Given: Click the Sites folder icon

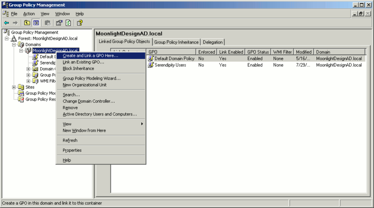Looking at the screenshot, I should pos(21,87).
